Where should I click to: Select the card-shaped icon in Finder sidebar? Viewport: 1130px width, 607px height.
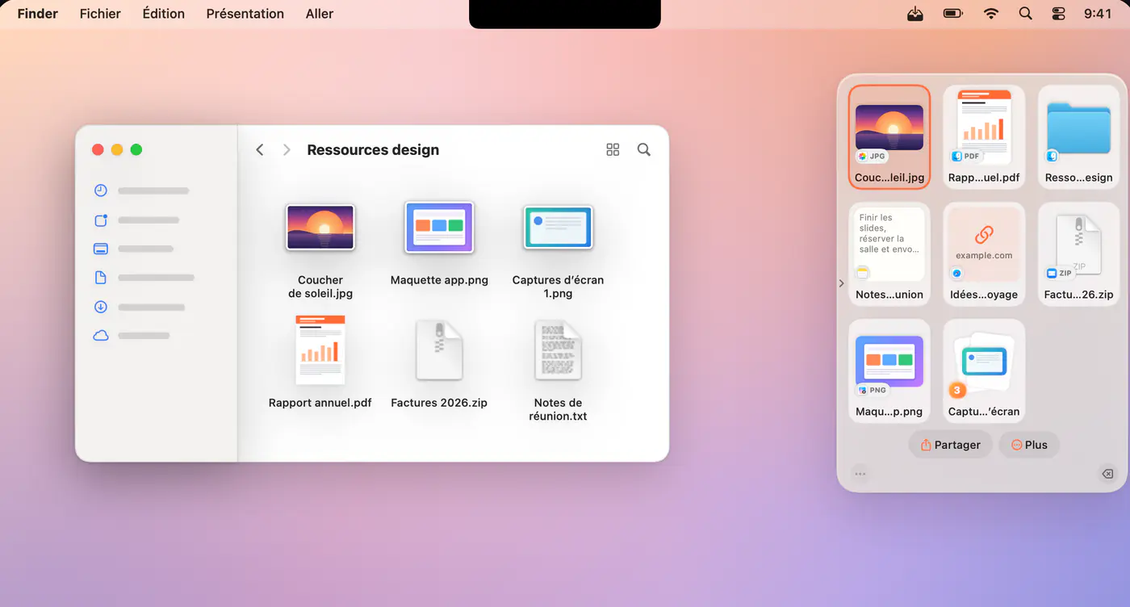pyautogui.click(x=101, y=249)
